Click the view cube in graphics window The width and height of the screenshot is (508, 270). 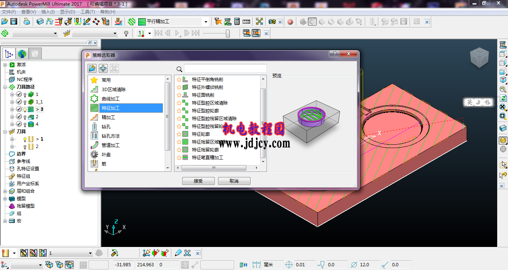tap(479, 58)
